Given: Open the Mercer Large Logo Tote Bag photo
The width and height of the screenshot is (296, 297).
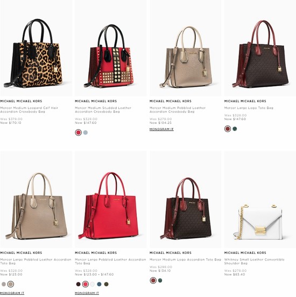Looking at the screenshot, I should tap(260, 48).
